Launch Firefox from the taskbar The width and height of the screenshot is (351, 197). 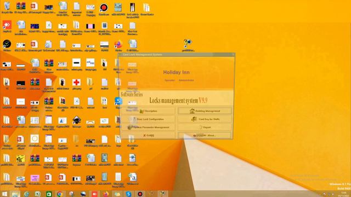pyautogui.click(x=106, y=194)
